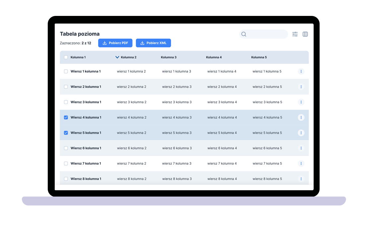368x235 pixels.
Task: Open three-dot menu for Wiersz 5
Action: coord(301,133)
